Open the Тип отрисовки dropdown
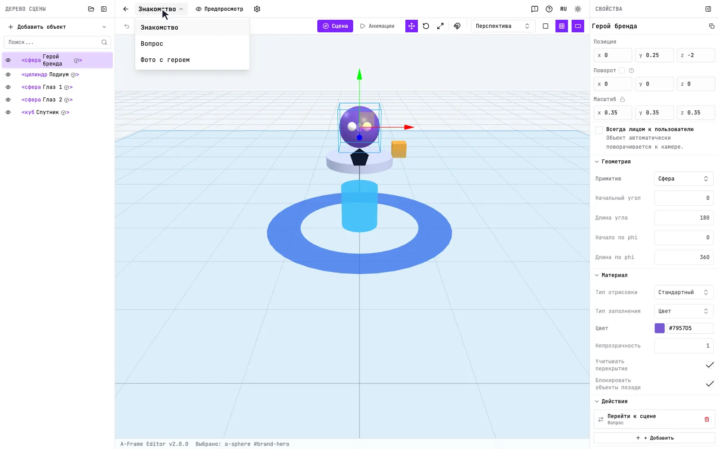 (683, 292)
